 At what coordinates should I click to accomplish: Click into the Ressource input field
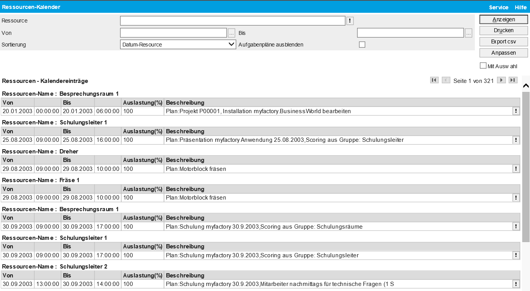point(232,21)
